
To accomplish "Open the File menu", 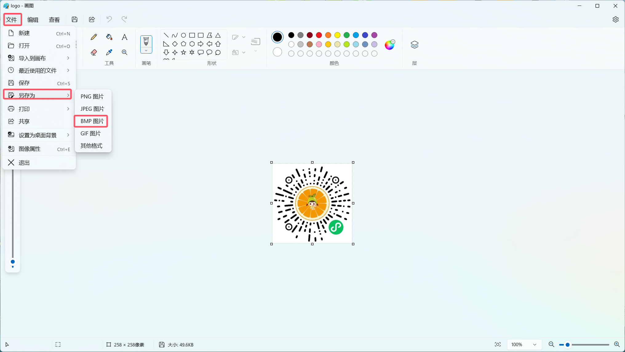I will [12, 20].
